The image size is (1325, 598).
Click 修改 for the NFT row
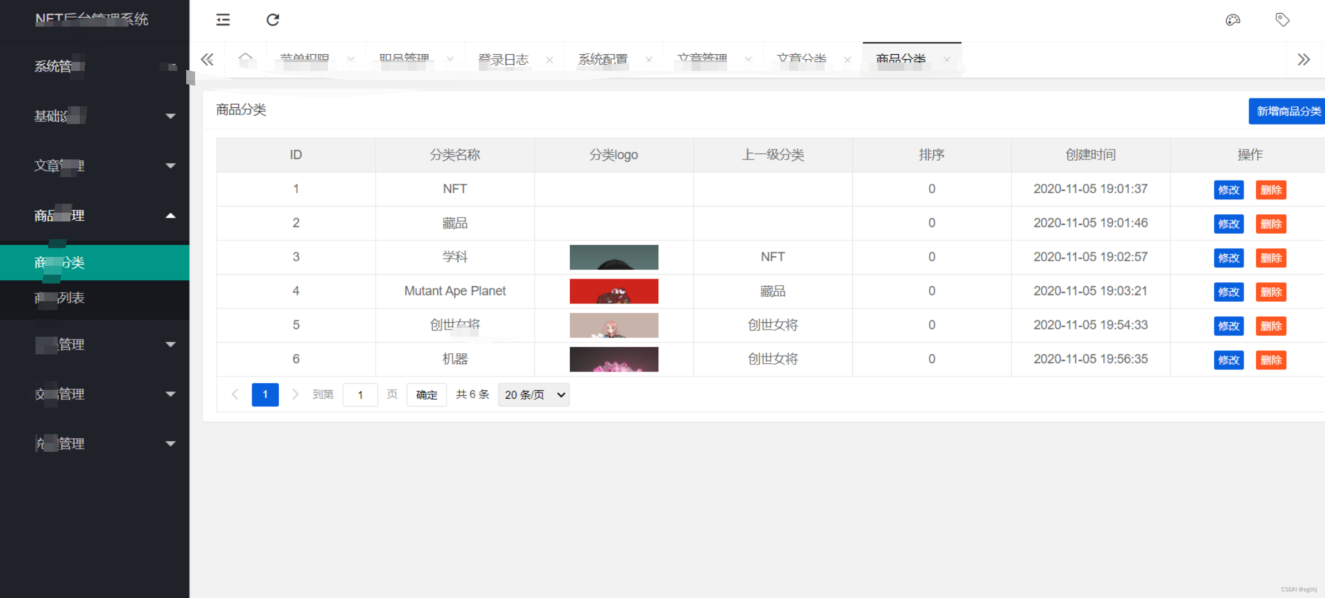pos(1228,190)
